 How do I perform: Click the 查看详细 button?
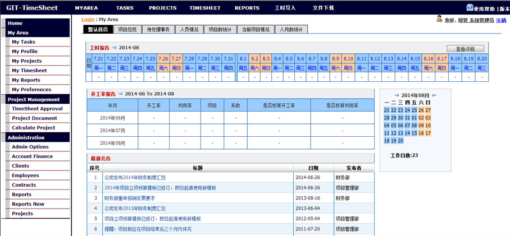point(465,49)
